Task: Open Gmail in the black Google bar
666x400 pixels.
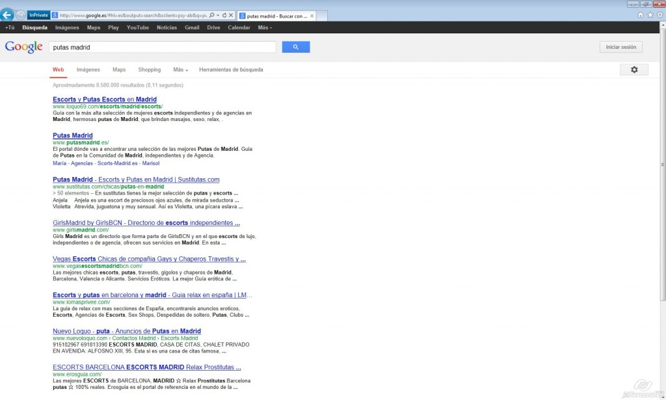Action: coord(192,27)
